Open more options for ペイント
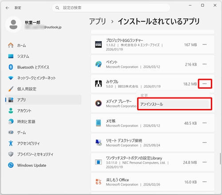 click(x=205, y=64)
